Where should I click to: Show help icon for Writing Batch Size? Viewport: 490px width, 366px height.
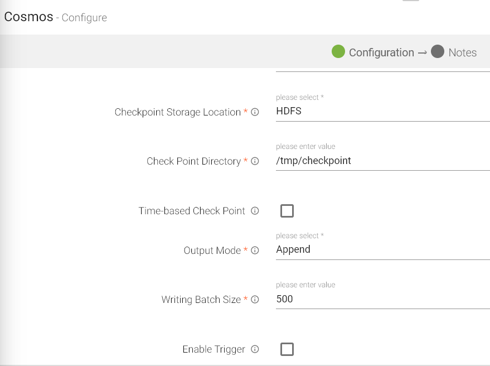point(255,300)
